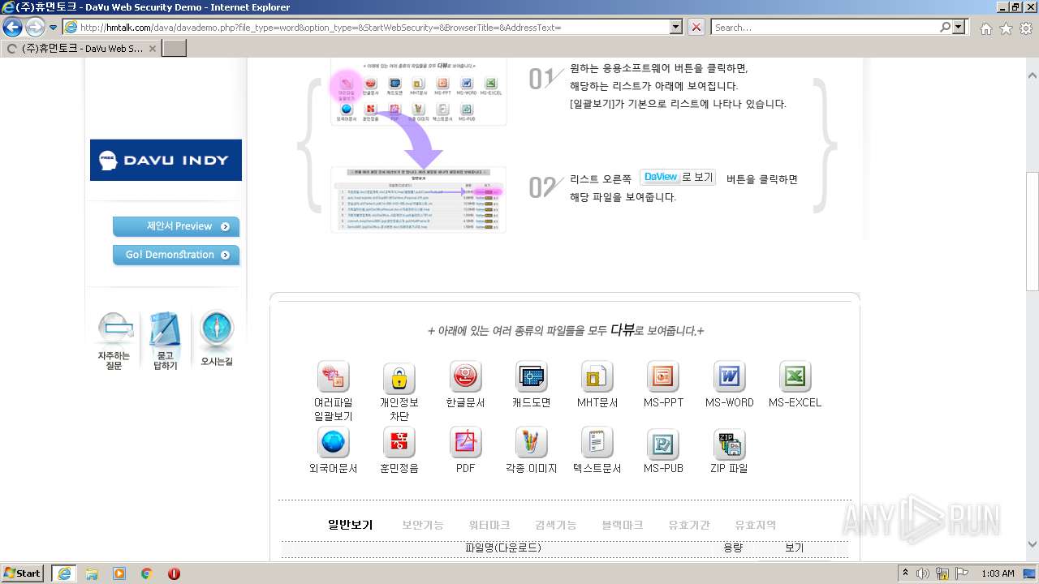Switch to 워터마크 tab
Viewport: 1039px width, 584px height.
click(489, 525)
